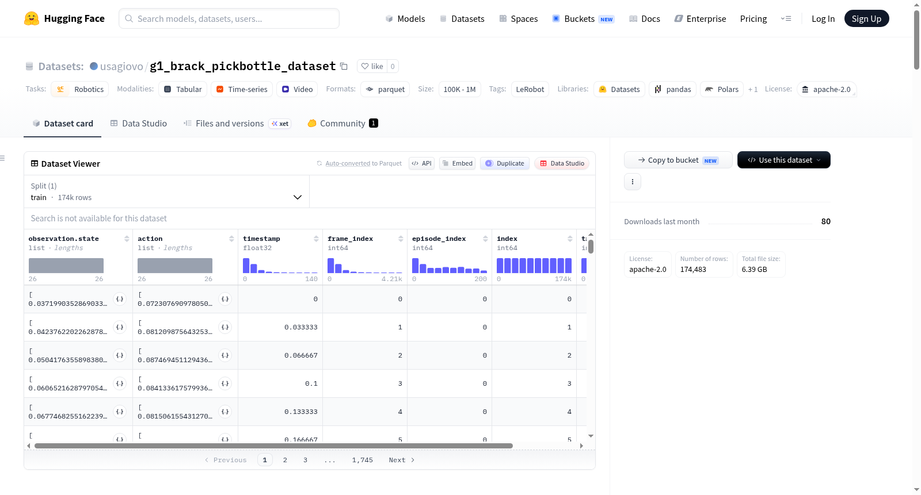Expand observation.state cell starting 0.0423762202262878

pyautogui.click(x=120, y=327)
